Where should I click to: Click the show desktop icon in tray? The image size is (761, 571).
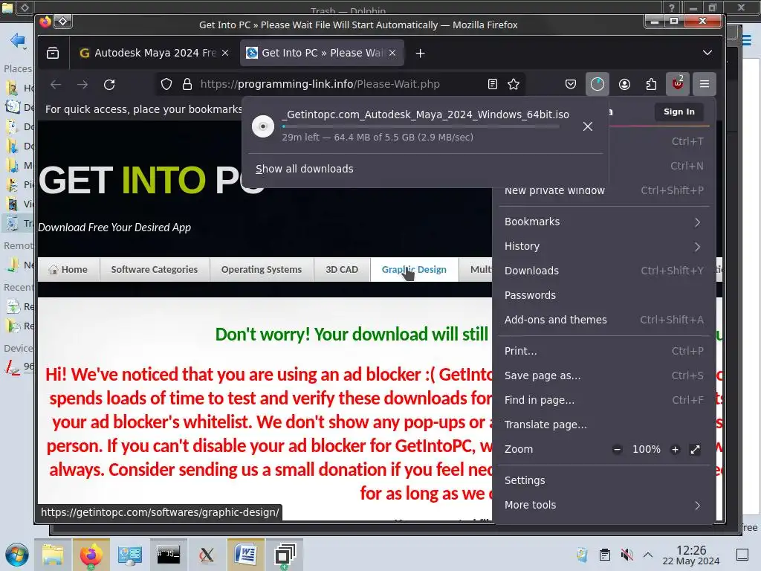[x=742, y=555]
